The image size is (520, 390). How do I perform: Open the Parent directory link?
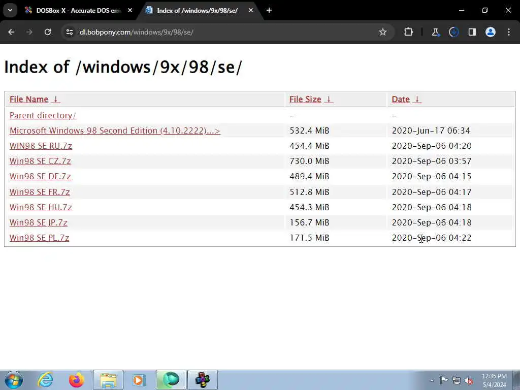[x=43, y=115]
